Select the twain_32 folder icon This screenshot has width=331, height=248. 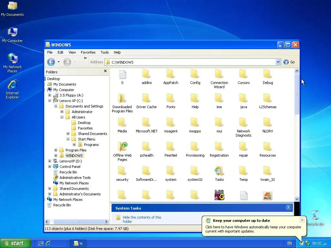(x=267, y=171)
